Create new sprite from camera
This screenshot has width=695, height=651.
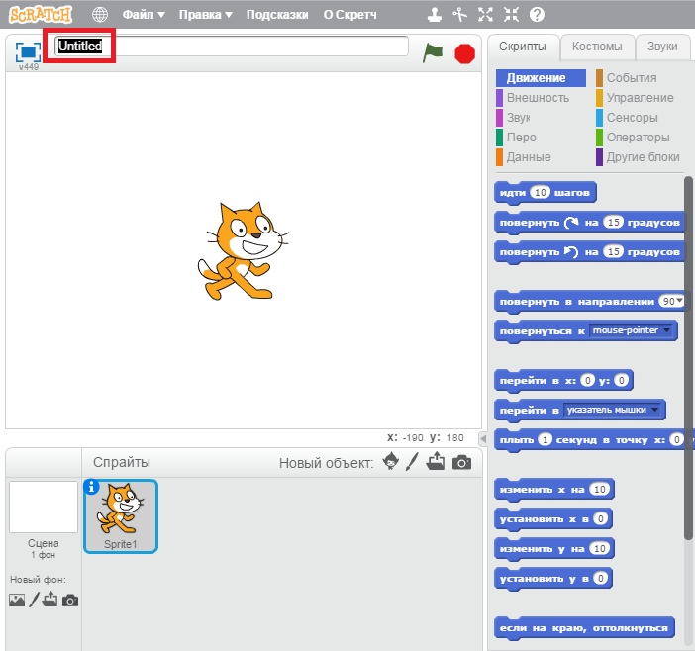461,462
